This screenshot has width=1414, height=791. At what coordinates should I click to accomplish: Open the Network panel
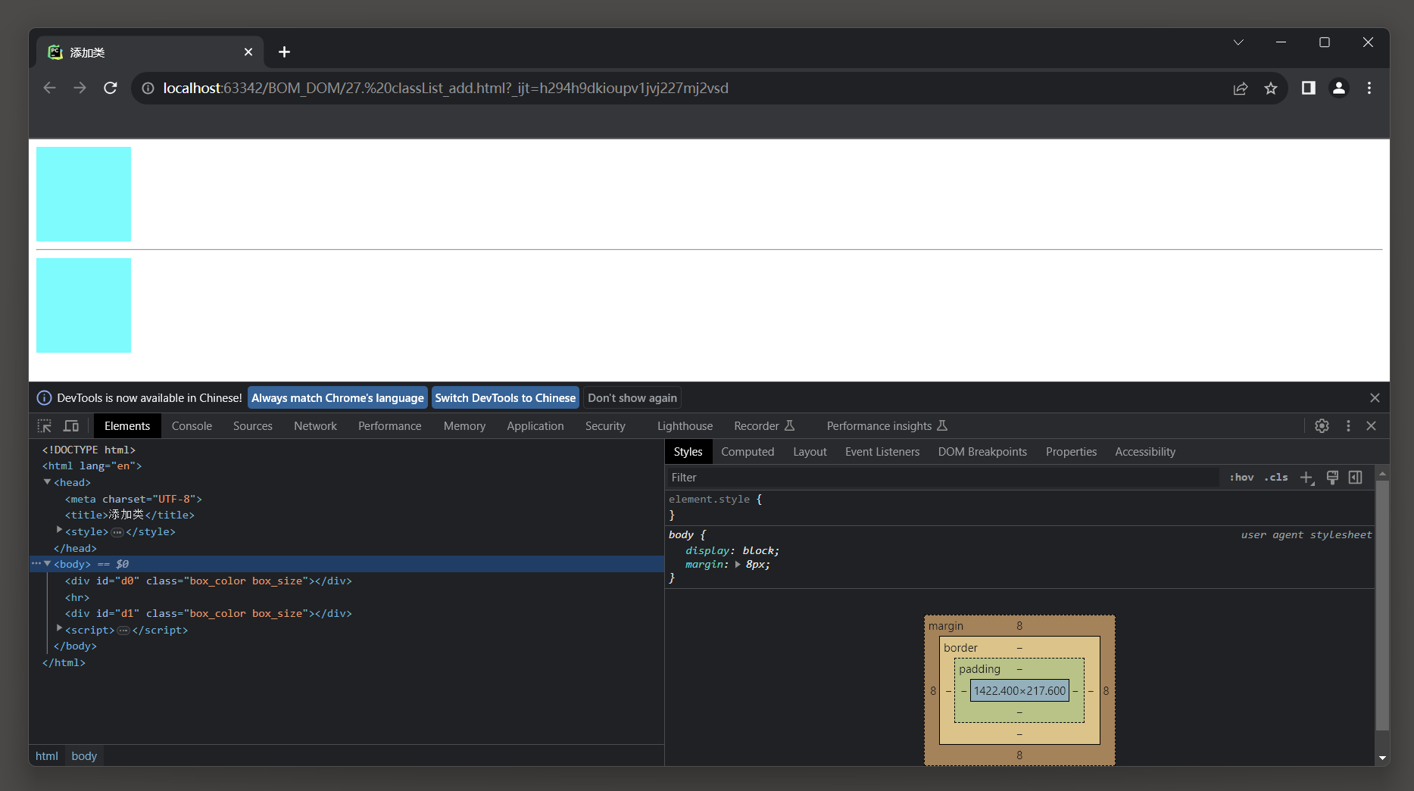tap(315, 426)
